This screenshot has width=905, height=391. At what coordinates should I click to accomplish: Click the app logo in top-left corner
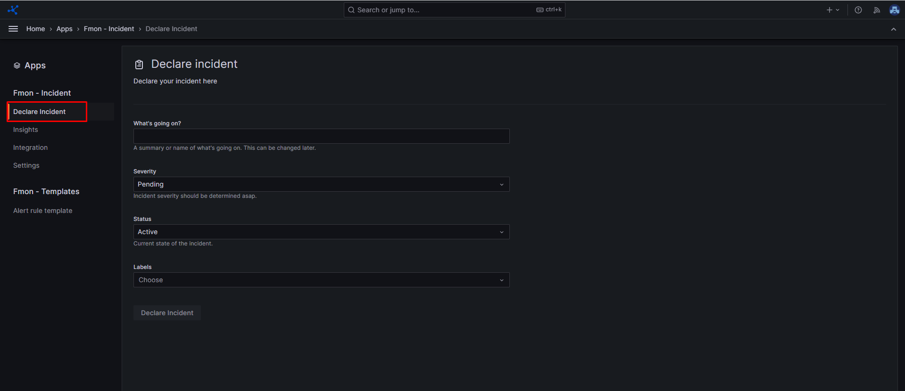[x=13, y=10]
